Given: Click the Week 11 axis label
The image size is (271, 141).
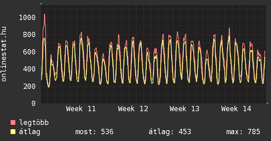Looking at the screenshot, I should point(81,109).
